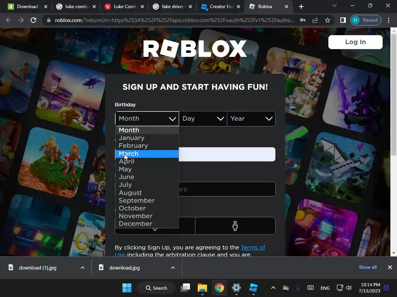Open the Paused profile button
The image size is (397, 297).
point(366,20)
